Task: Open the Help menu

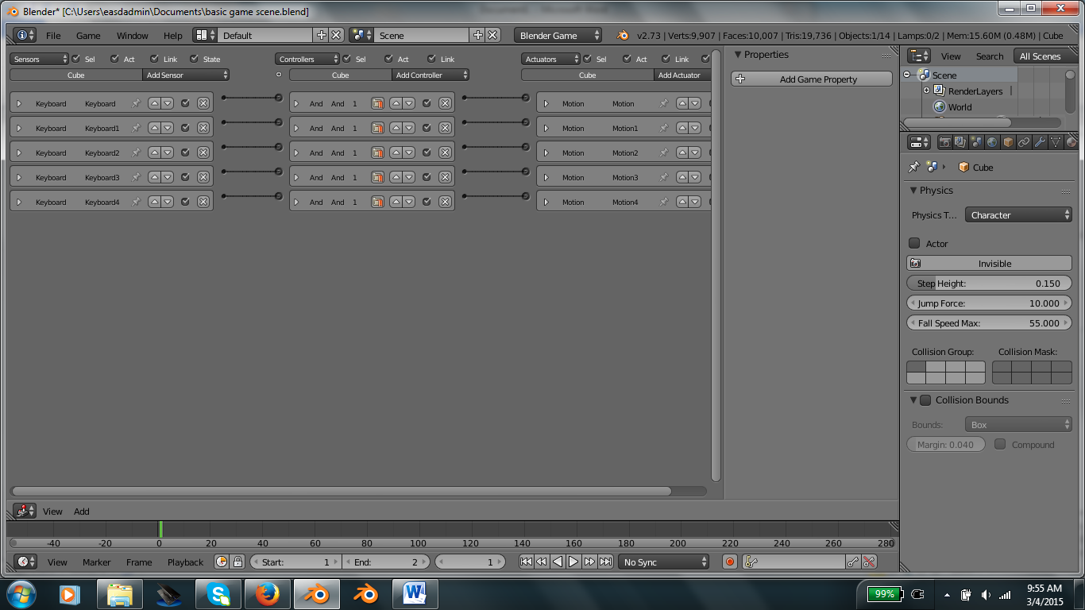Action: point(173,35)
